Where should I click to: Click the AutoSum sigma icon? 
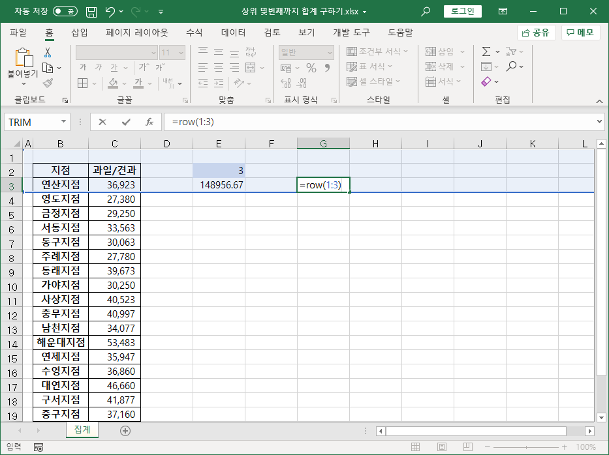point(486,51)
